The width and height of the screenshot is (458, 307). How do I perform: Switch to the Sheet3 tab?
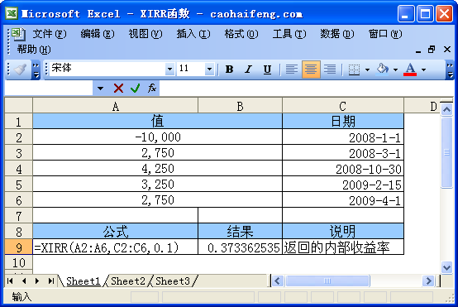172,281
